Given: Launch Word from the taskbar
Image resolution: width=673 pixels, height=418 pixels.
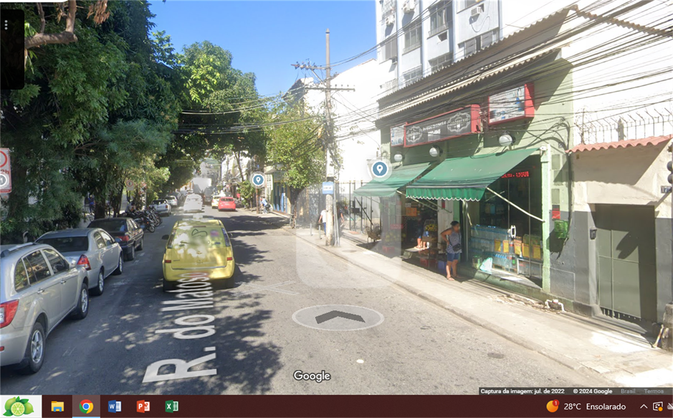Looking at the screenshot, I should coord(115,406).
